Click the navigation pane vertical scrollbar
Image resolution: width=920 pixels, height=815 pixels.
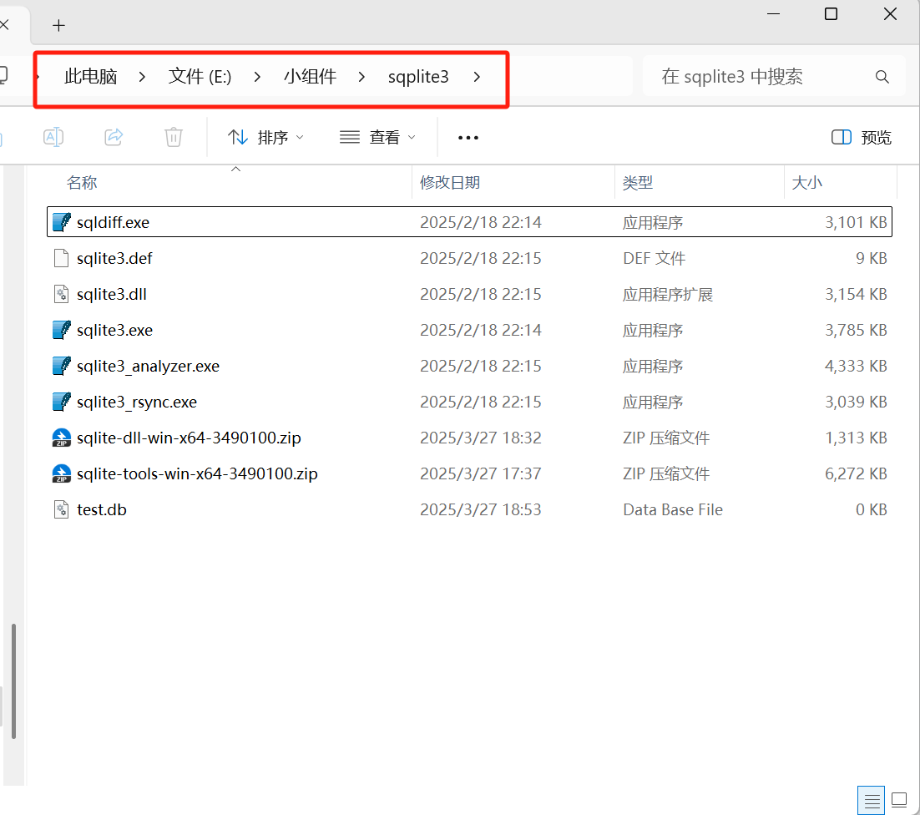coord(13,681)
